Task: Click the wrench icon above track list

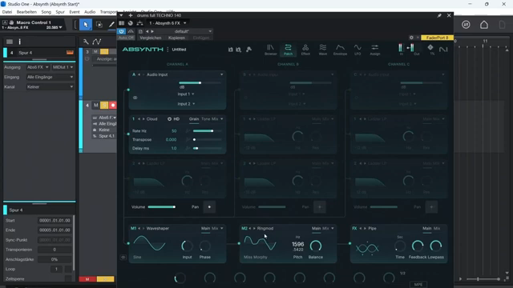Action: click(x=86, y=42)
